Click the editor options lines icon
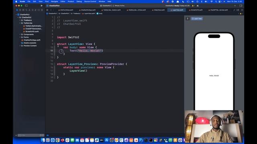The image size is (257, 144). pos(238,10)
